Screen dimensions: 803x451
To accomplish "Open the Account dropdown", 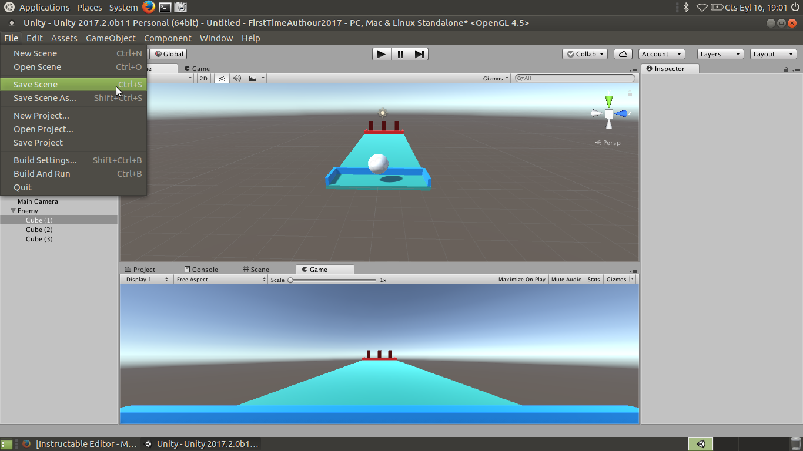I will pyautogui.click(x=661, y=54).
